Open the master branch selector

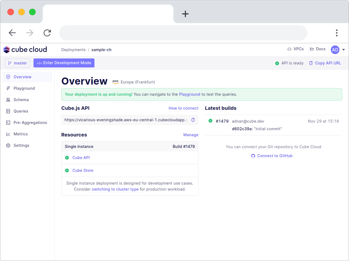point(17,63)
